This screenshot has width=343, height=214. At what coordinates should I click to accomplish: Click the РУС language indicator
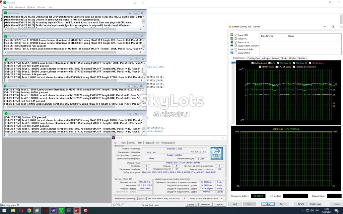(317, 211)
